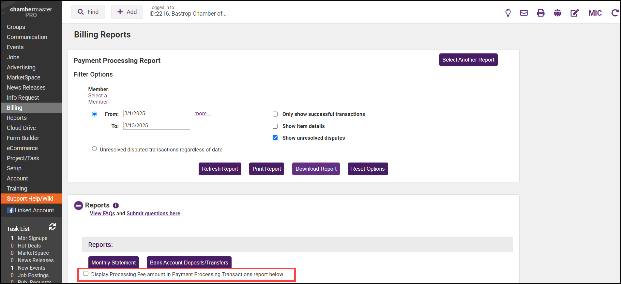
Task: Click the globe icon in header
Action: [558, 13]
